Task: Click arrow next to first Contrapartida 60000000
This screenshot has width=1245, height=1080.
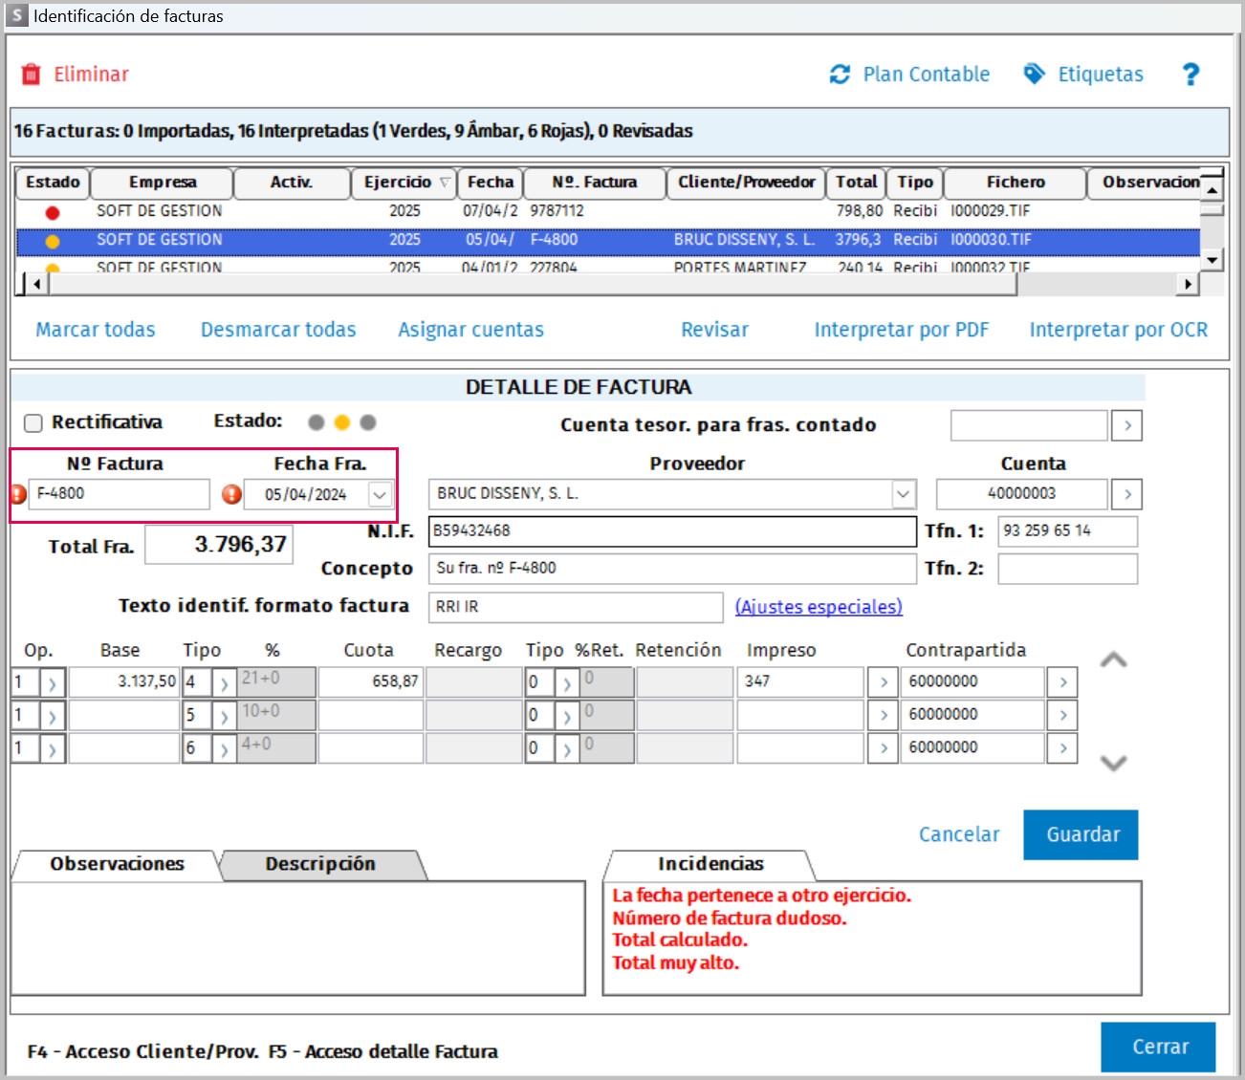Action: pyautogui.click(x=1063, y=682)
